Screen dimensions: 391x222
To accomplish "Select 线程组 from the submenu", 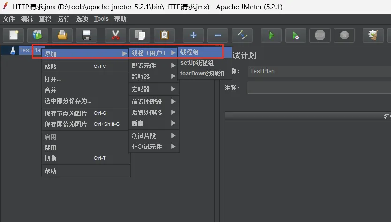I will [204, 52].
